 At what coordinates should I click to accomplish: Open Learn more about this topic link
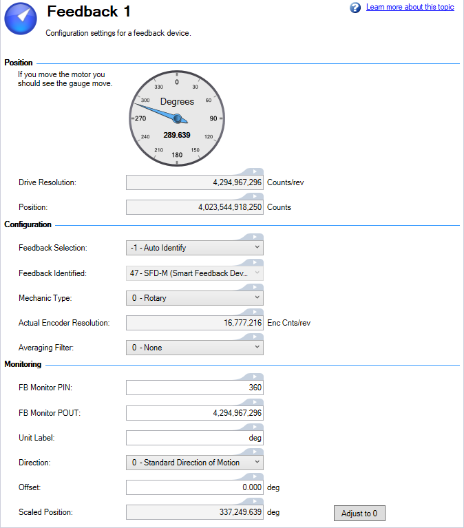(x=410, y=7)
